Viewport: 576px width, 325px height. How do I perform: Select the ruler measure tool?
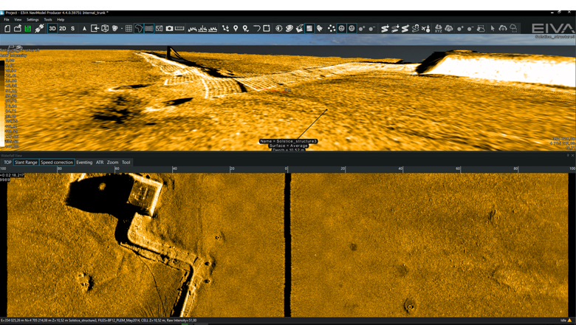coord(179,29)
